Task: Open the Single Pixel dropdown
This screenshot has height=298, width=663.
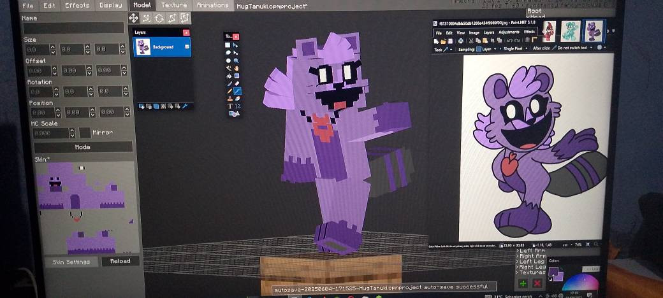Action: click(516, 50)
